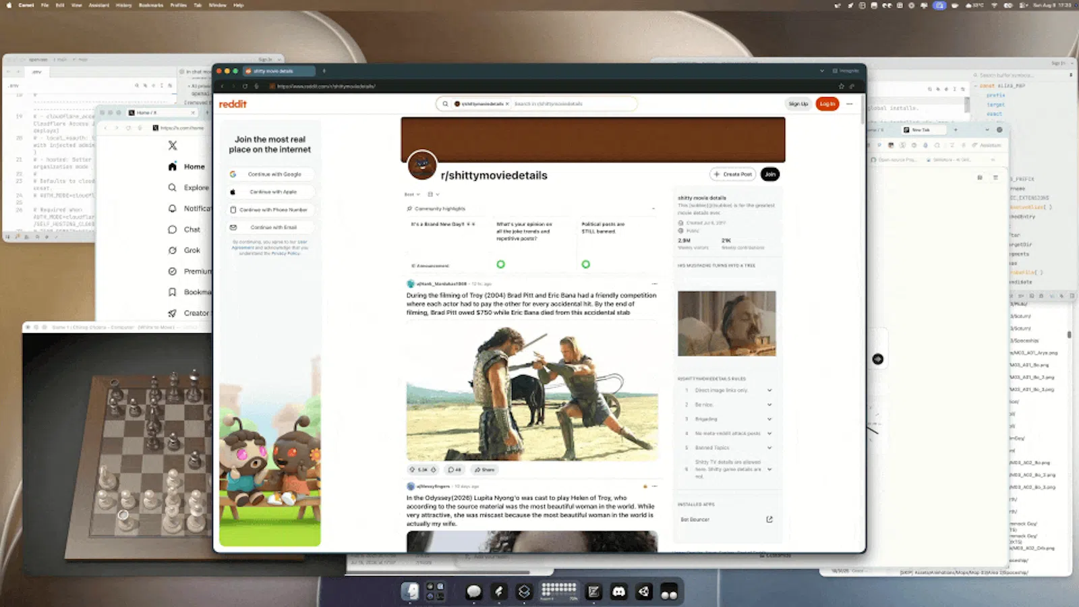Open the File menu in the menu bar

(x=45, y=5)
